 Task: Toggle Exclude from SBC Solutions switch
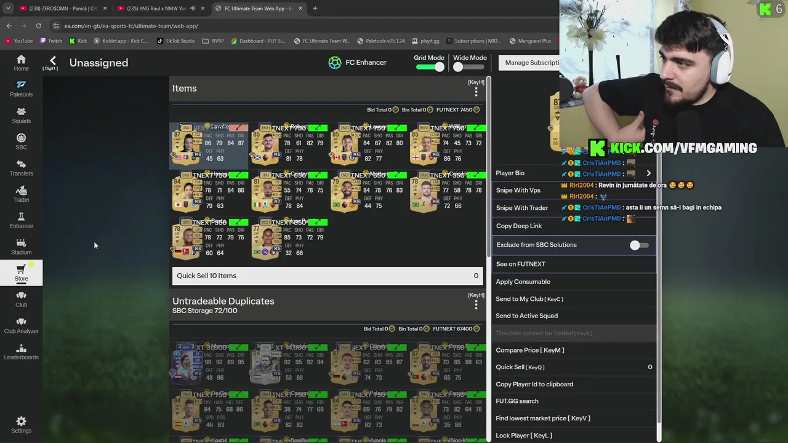[x=638, y=245]
